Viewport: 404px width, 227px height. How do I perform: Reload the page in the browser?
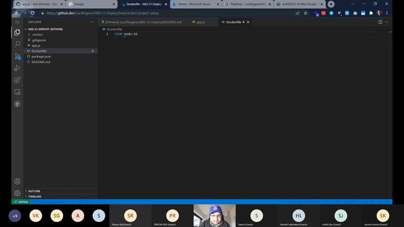pos(33,13)
